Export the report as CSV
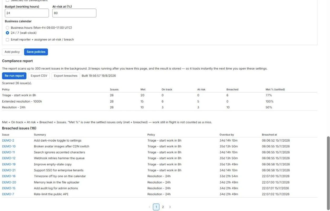This screenshot has width=330, height=211. click(x=39, y=76)
